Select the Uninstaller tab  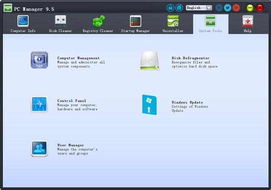[x=173, y=24]
